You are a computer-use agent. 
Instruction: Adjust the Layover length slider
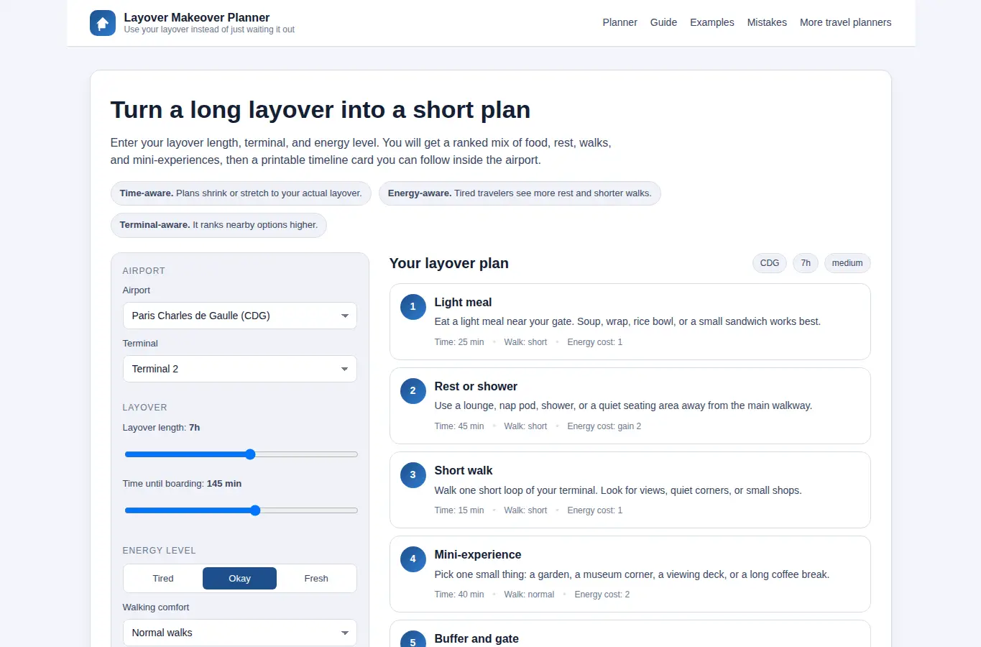[x=241, y=454]
